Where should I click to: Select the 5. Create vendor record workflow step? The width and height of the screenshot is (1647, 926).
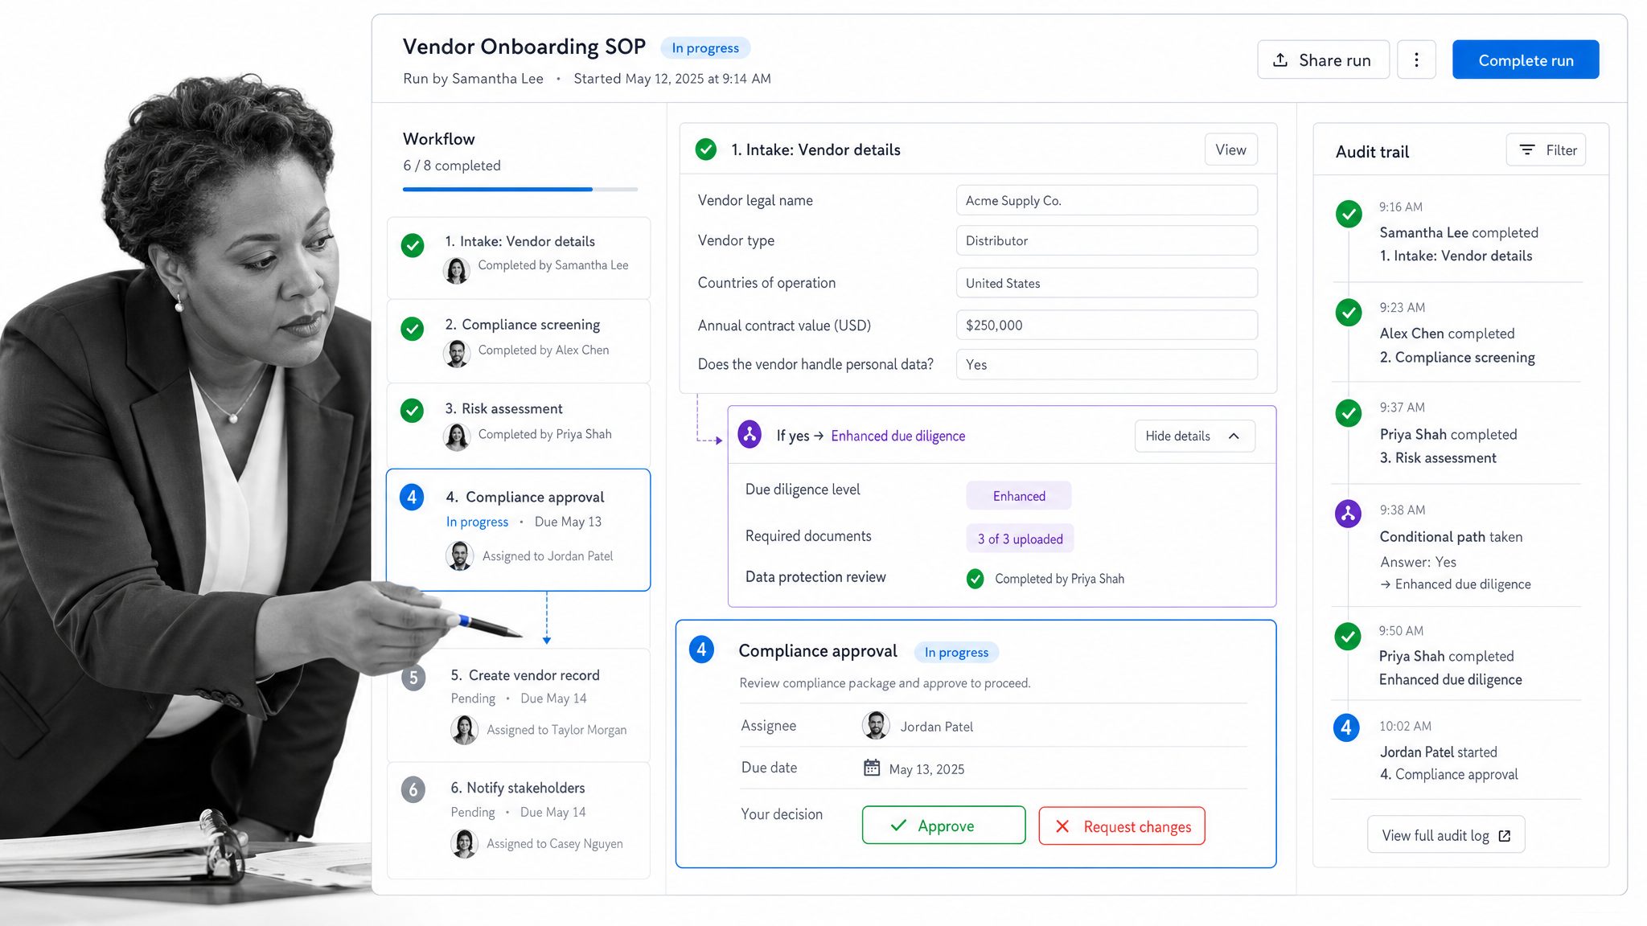pyautogui.click(x=519, y=704)
